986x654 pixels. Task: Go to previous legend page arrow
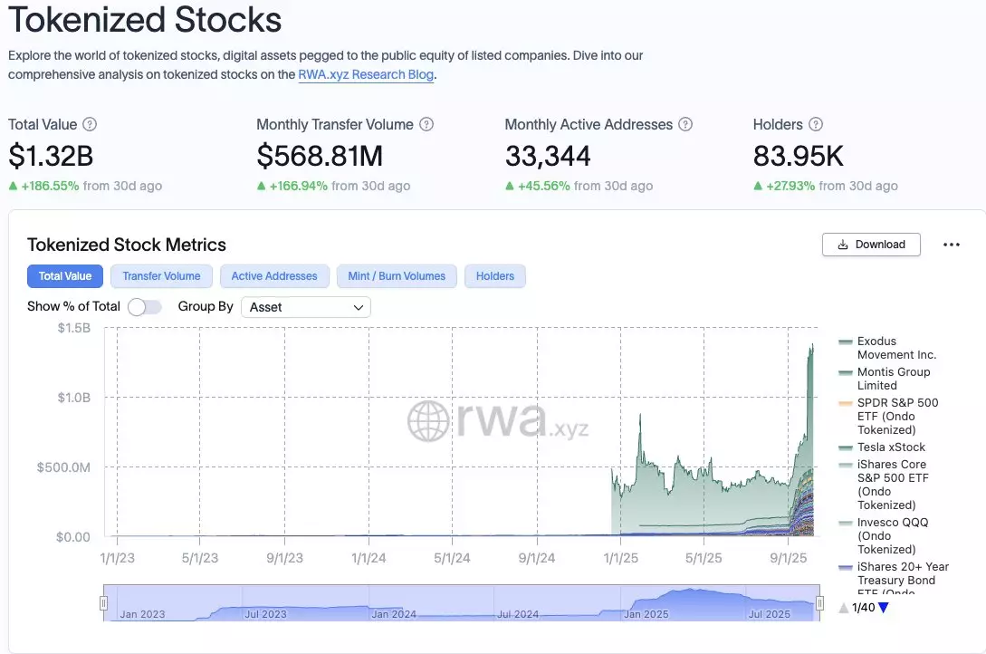(x=844, y=608)
